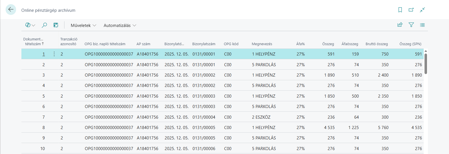Open the search magnifier icon
The image size is (449, 154).
coord(44,25)
